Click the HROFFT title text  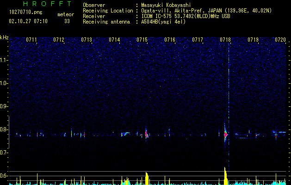click(47, 4)
